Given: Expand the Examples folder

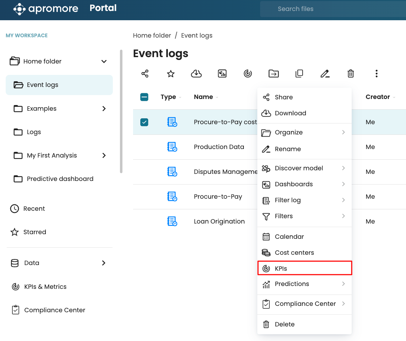Looking at the screenshot, I should (x=104, y=109).
